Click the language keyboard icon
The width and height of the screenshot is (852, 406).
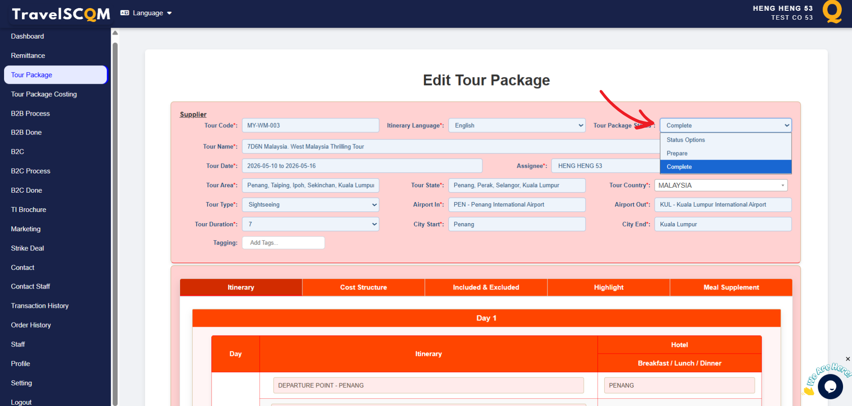click(x=125, y=13)
